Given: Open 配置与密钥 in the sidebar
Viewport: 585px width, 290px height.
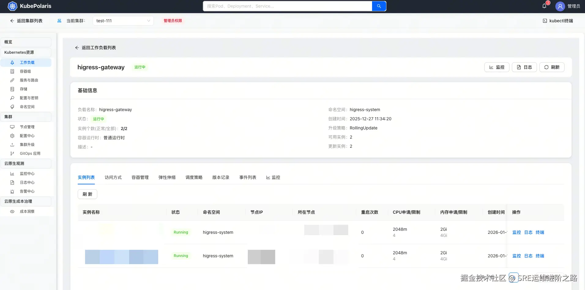Looking at the screenshot, I should [26, 98].
